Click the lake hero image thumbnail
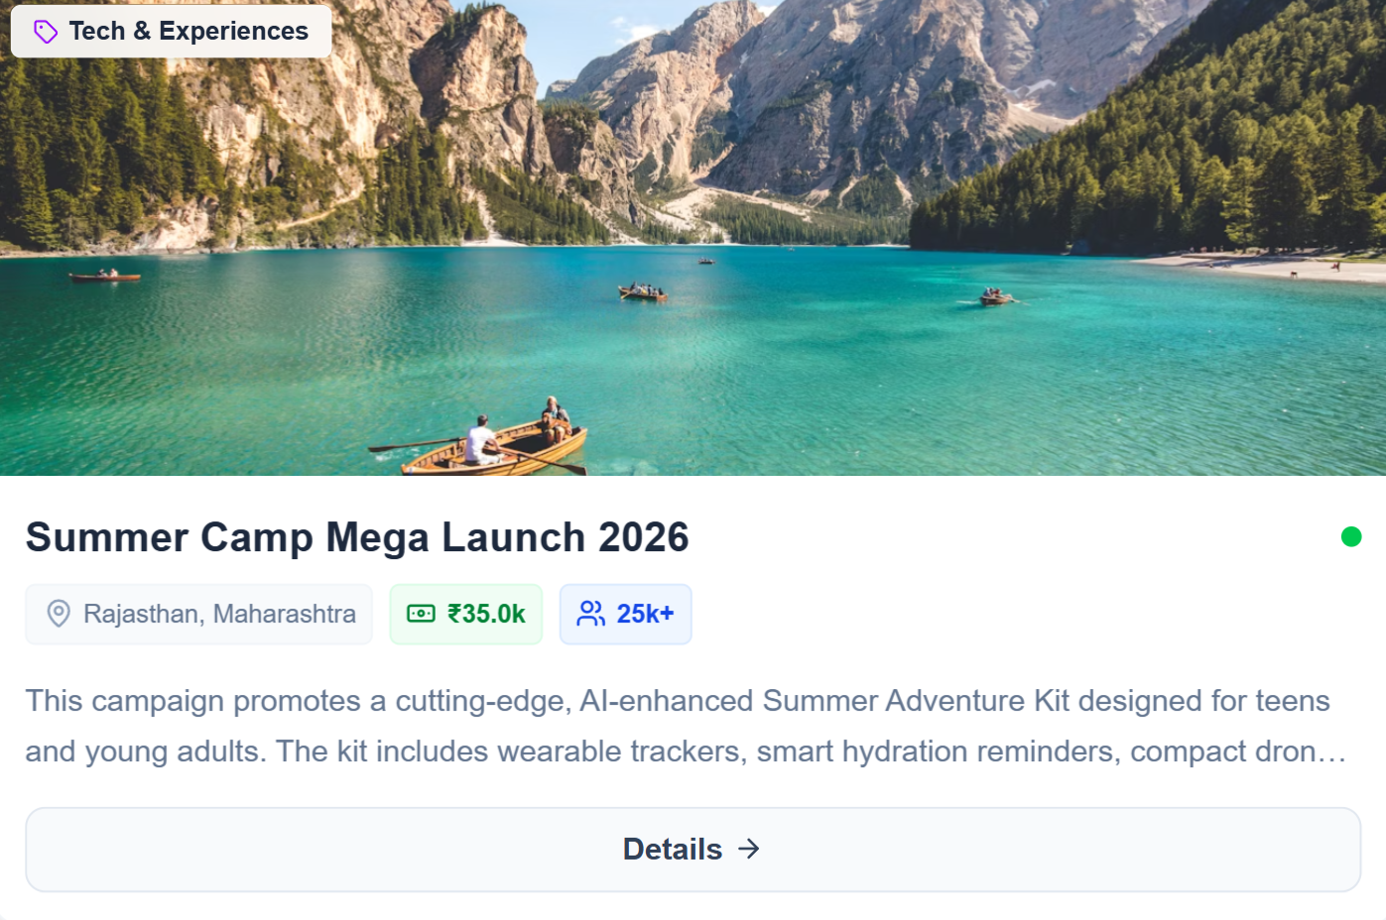Viewport: 1386px width, 920px height. [693, 238]
